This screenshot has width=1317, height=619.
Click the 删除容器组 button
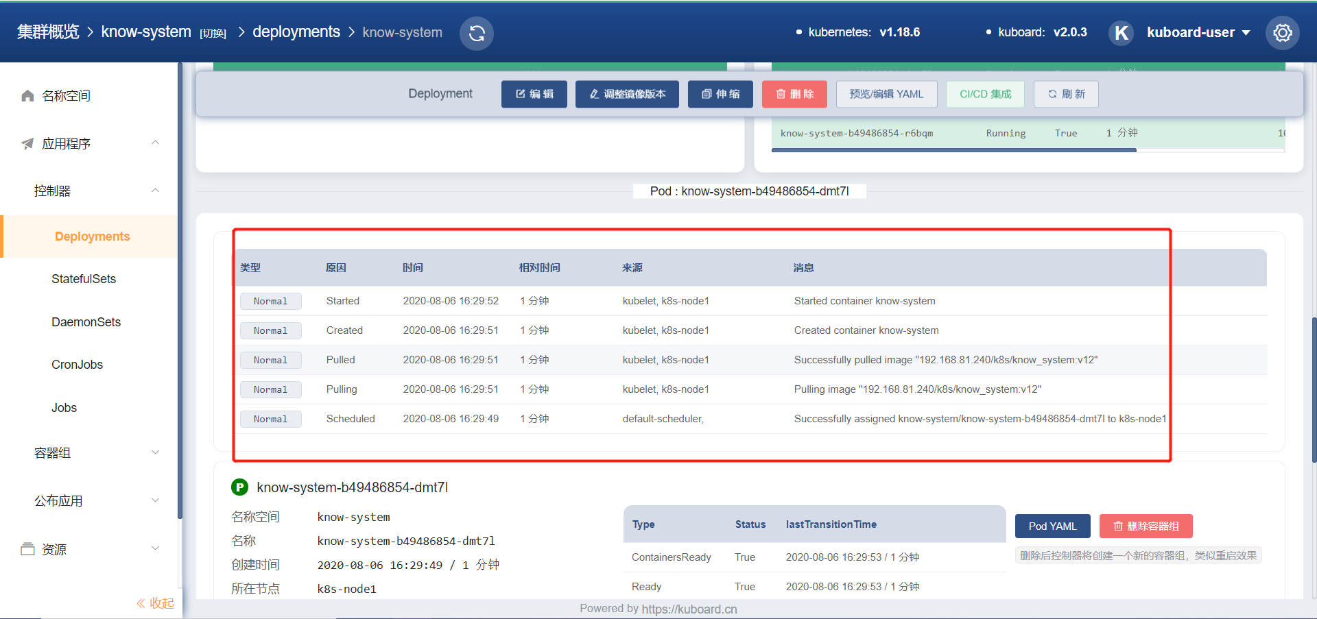(x=1146, y=526)
